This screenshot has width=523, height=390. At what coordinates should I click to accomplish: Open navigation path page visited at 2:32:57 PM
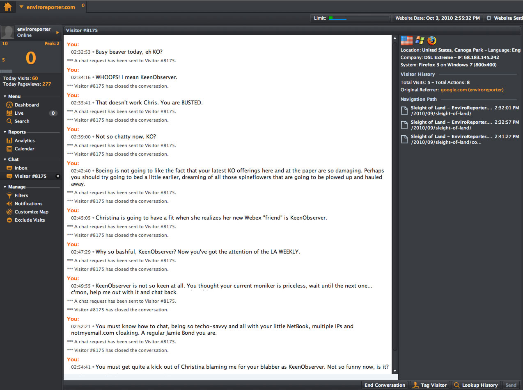(x=460, y=125)
